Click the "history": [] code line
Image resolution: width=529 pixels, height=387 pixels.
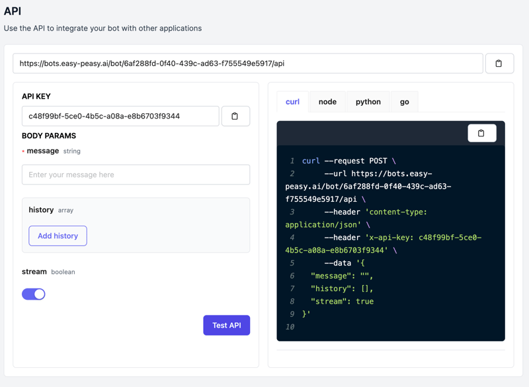pyautogui.click(x=342, y=288)
